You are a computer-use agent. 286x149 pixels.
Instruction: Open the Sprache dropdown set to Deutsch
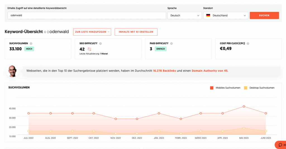click(x=184, y=16)
